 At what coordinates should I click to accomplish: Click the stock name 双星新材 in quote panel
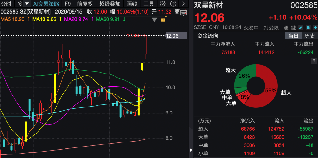pyautogui.click(x=209, y=5)
